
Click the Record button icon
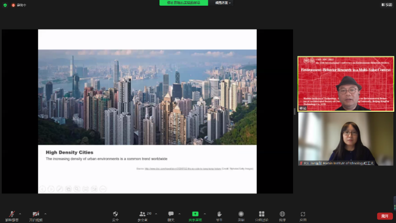point(241,214)
